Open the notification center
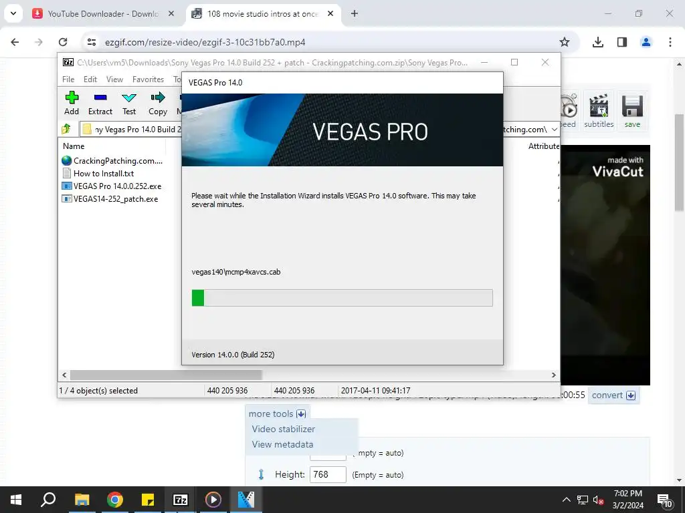685x513 pixels. [664, 500]
